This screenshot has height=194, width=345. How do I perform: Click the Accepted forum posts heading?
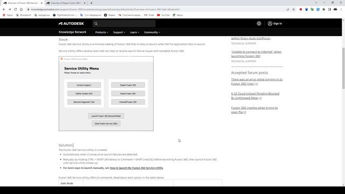coord(250,73)
